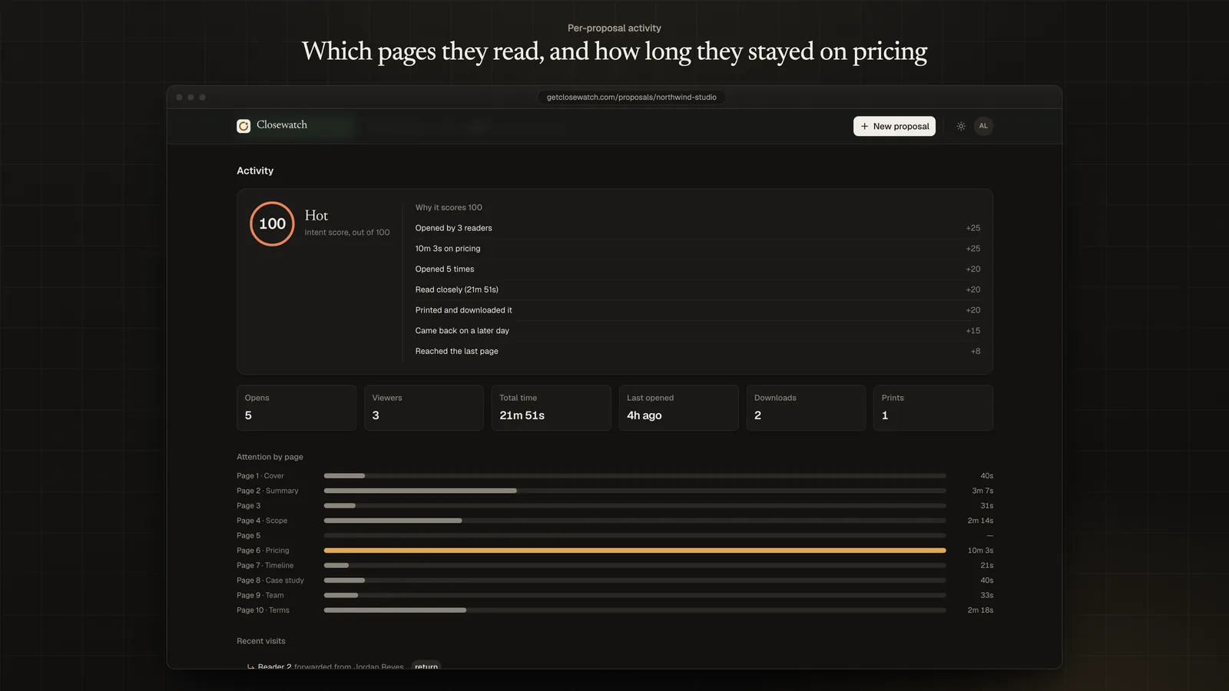Click the 'Came back on a later day' row
The image size is (1229, 691).
click(697, 331)
